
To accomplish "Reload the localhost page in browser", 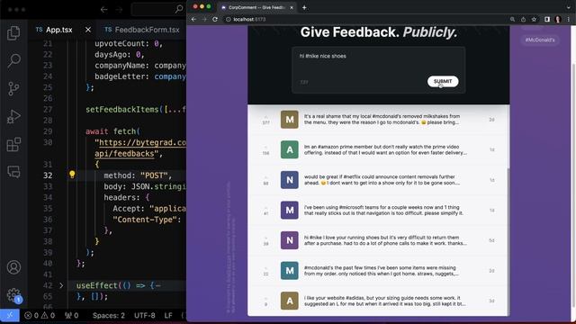I will coord(215,19).
